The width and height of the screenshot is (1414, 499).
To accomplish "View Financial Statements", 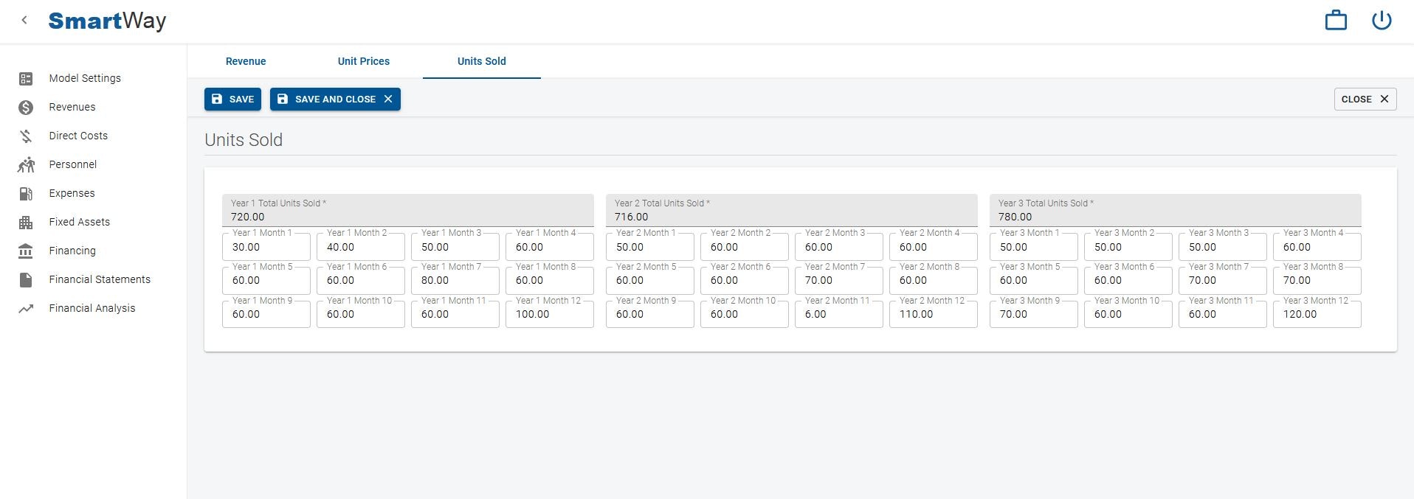I will 100,279.
